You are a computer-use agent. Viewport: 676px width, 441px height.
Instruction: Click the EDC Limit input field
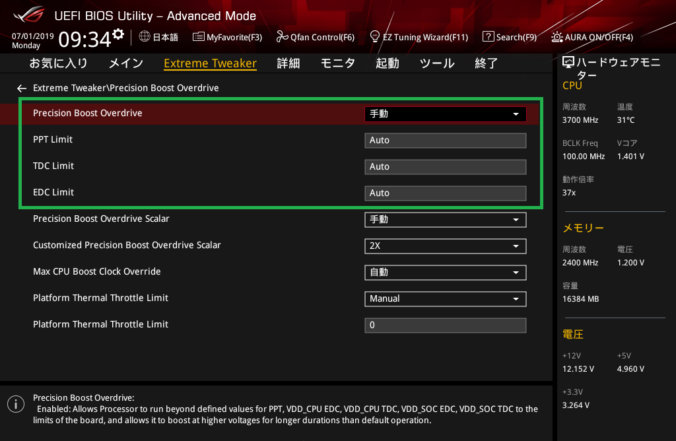point(445,193)
